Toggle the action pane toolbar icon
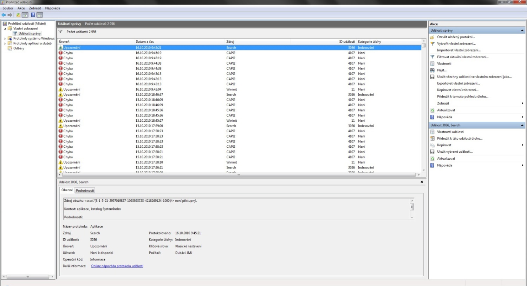The height and width of the screenshot is (286, 527). 40,15
